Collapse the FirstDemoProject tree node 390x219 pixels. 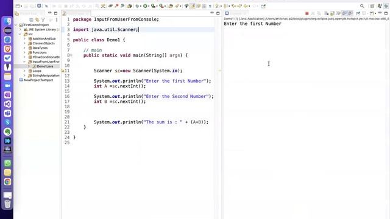(x=16, y=25)
